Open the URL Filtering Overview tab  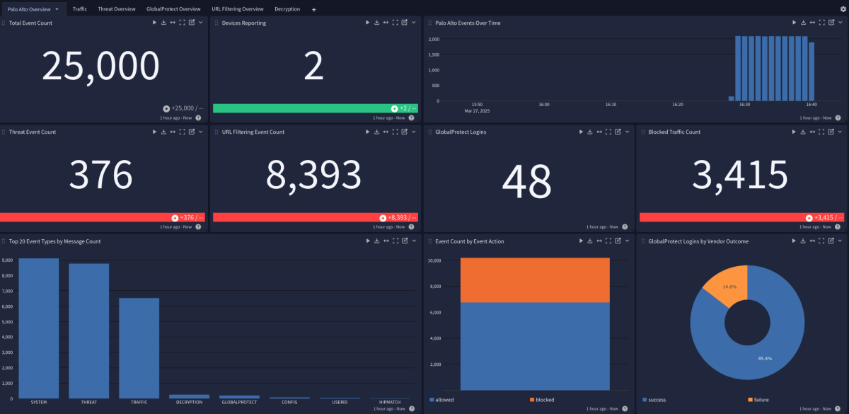(x=238, y=9)
